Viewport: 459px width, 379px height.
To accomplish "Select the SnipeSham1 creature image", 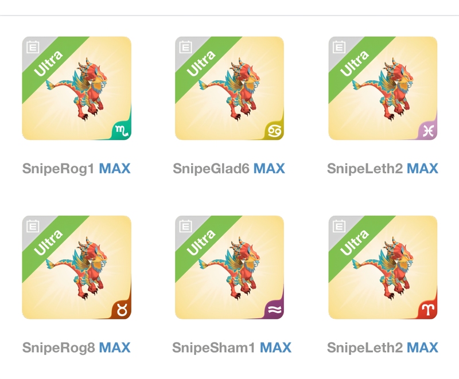I will pos(229,268).
